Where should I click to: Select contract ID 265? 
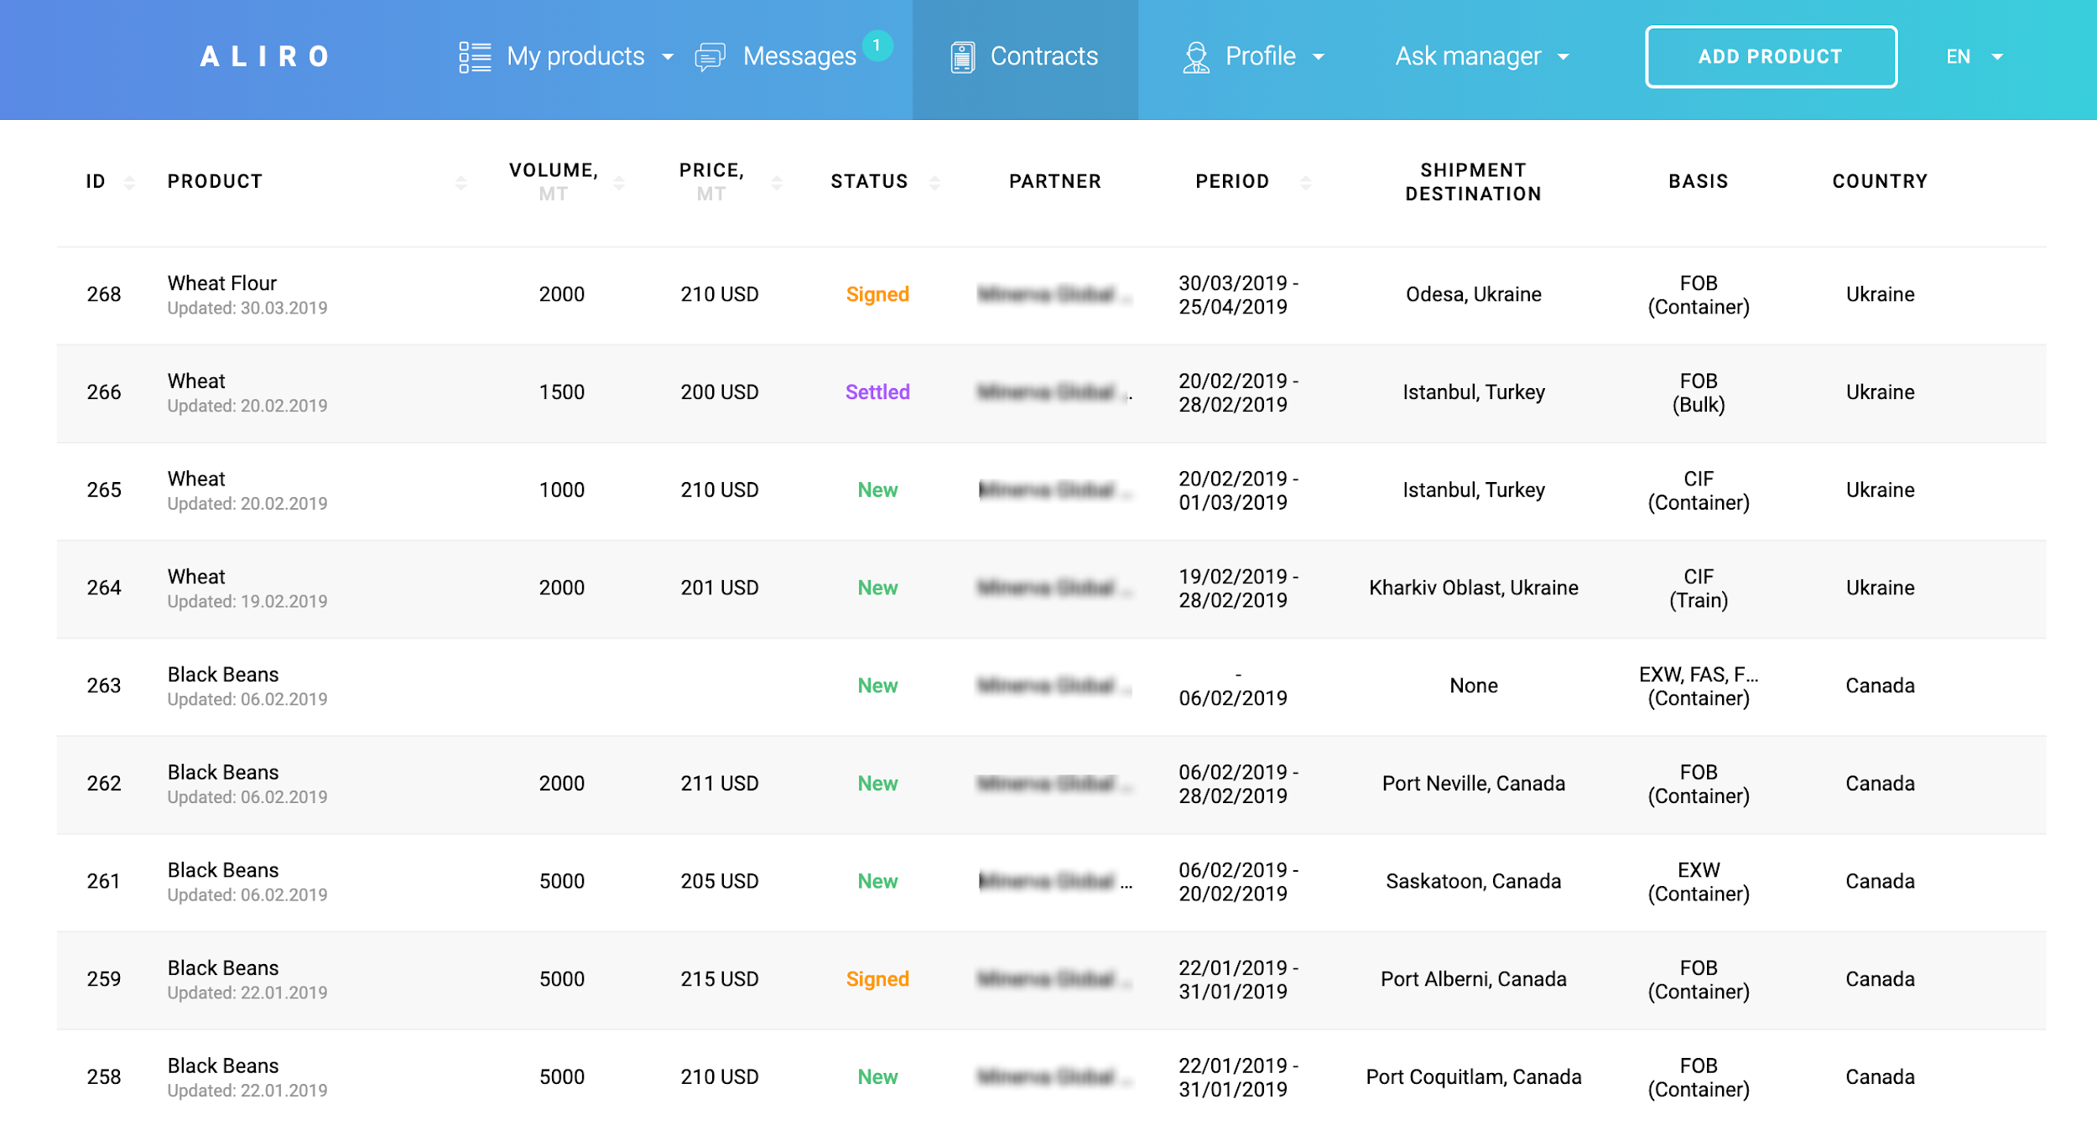104,490
